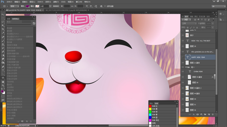227x127 pixels.
Task: Click the stroke color swatch in options bar
Action: [x=37, y=6]
